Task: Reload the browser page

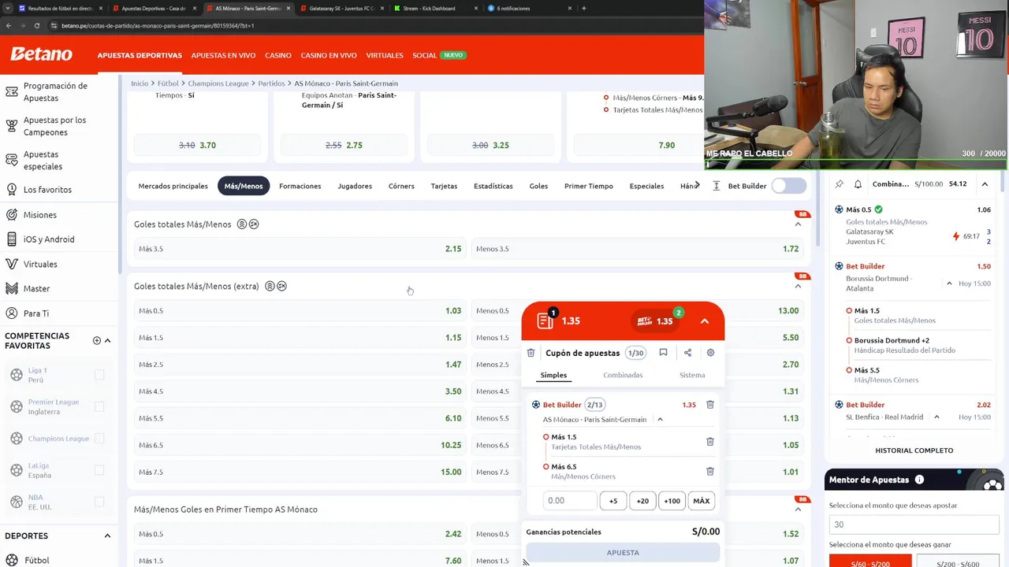Action: click(36, 25)
